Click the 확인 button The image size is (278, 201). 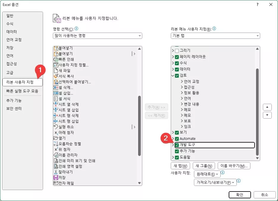pos(240,195)
